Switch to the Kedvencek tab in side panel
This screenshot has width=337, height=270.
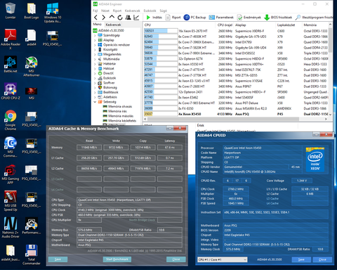tap(113, 25)
